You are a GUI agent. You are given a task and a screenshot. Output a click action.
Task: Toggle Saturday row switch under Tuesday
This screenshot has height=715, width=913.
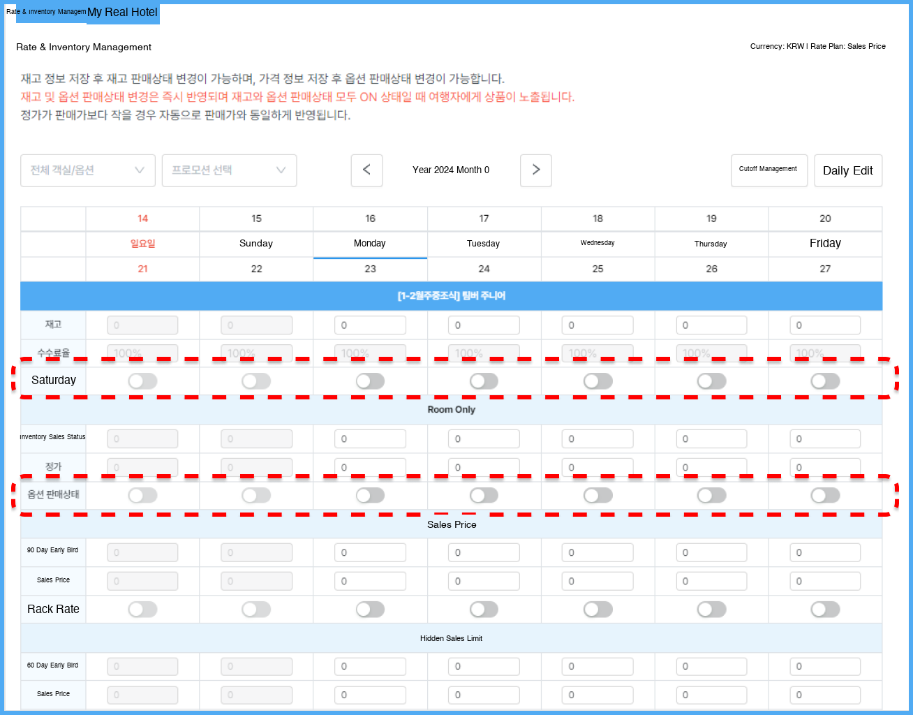pos(484,381)
